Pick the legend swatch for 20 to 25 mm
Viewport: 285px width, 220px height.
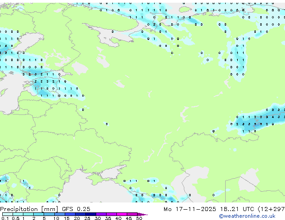(x=80, y=214)
